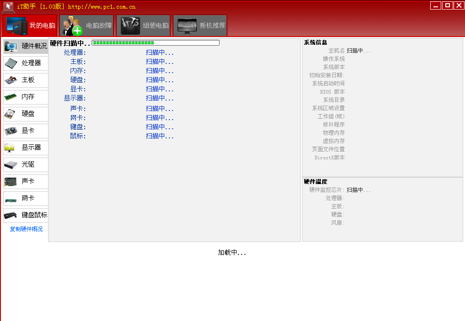Click the 主机名 field in 系统信息
The image size is (465, 321).
[336, 51]
